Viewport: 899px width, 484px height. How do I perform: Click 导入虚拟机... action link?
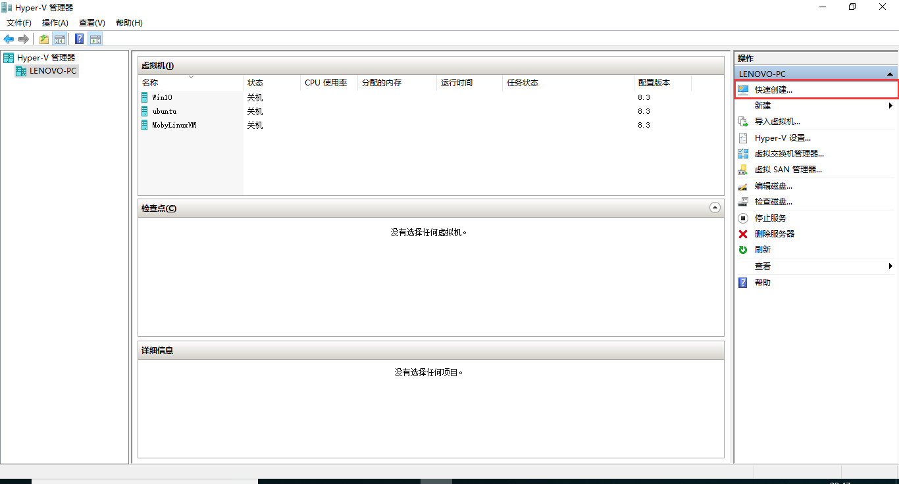tap(777, 122)
